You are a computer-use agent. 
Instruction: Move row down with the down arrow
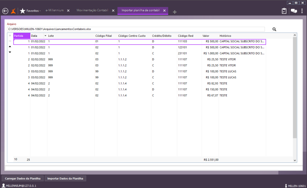tap(10, 52)
